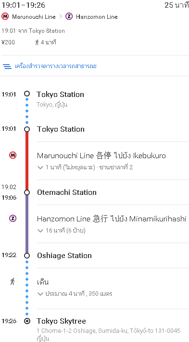This screenshot has width=189, height=342.
Task: Click Marunouchi Line 各停 to Ikebukuro step
Action: pyautogui.click(x=101, y=155)
